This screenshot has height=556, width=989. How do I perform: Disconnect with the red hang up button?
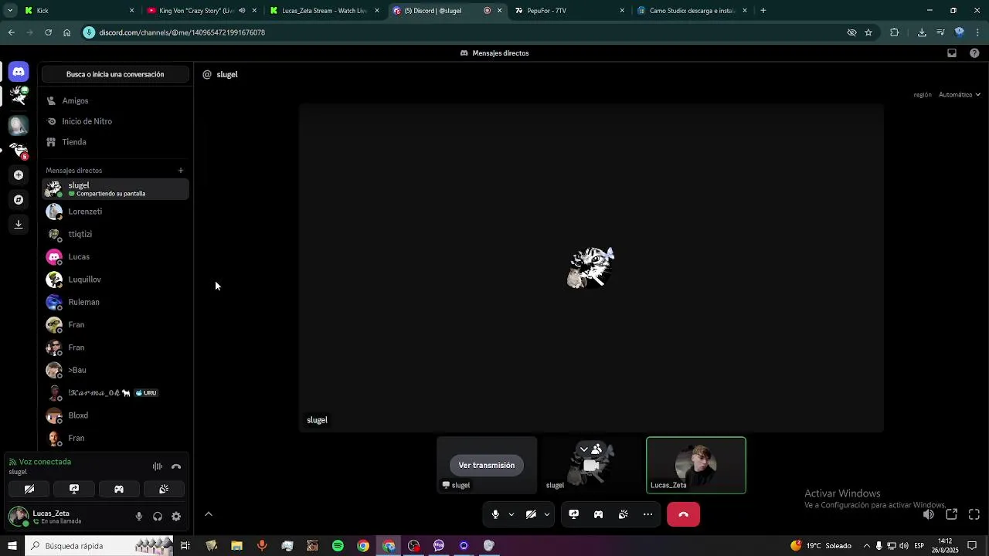(x=683, y=514)
